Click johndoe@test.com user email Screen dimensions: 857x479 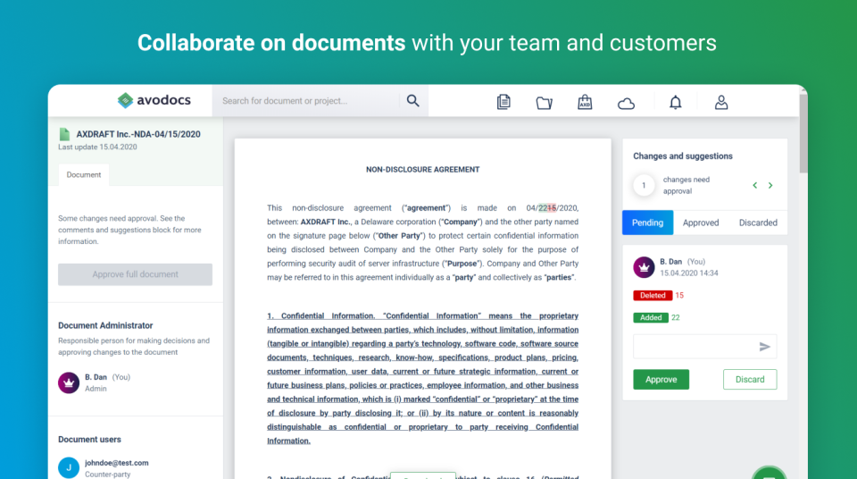tap(116, 463)
